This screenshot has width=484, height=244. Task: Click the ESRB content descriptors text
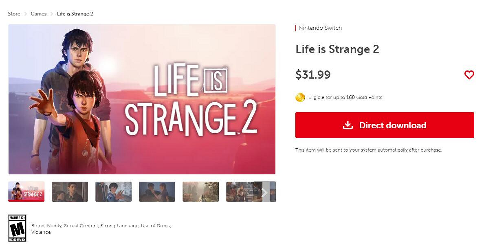[x=101, y=229]
